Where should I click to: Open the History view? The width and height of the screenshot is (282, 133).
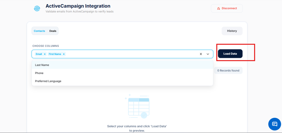coord(232,31)
